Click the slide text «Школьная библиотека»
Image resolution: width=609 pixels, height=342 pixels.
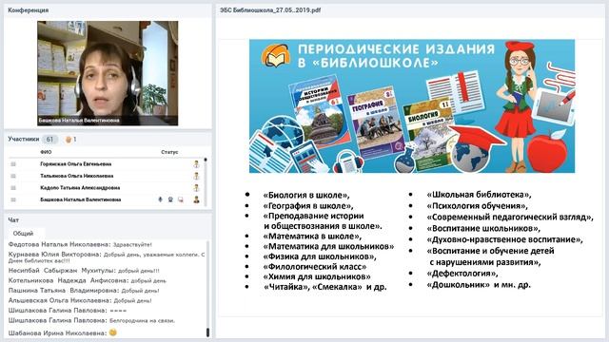point(479,195)
